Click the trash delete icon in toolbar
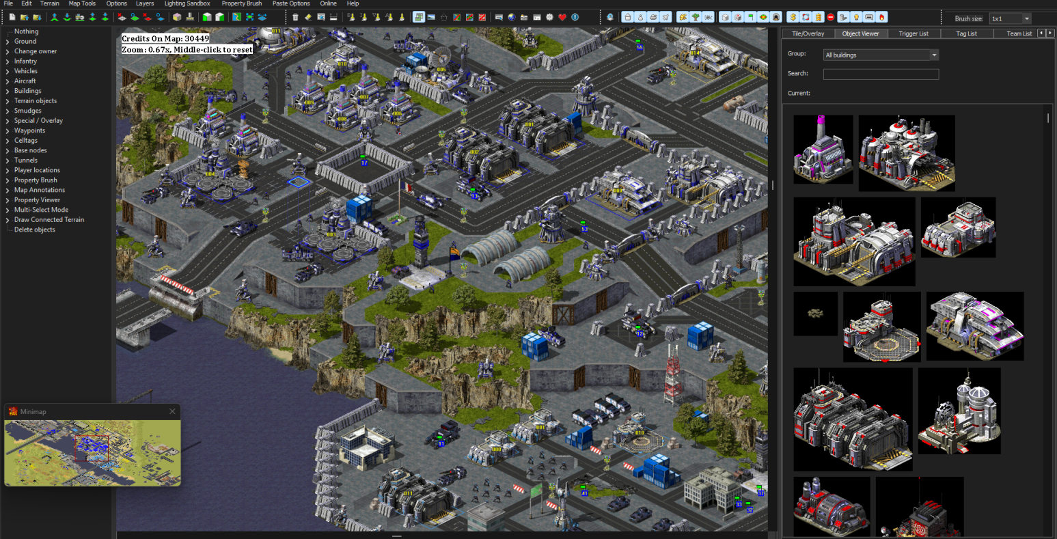Image resolution: width=1057 pixels, height=539 pixels. point(295,17)
